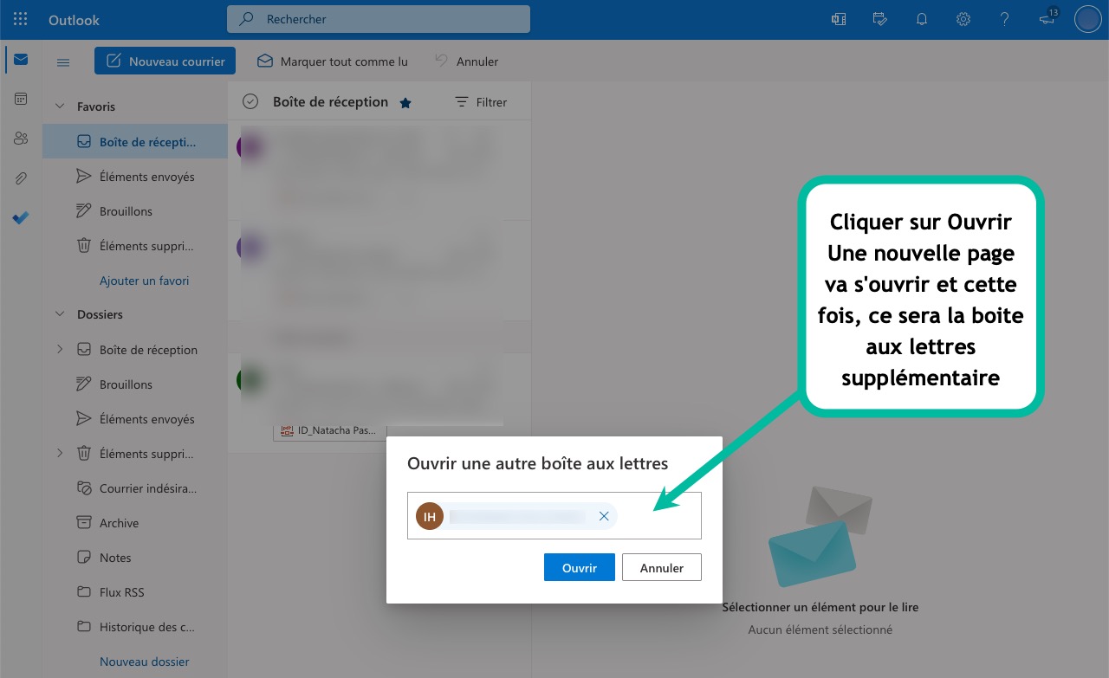
Task: Open the People contacts icon
Action: coord(21,139)
